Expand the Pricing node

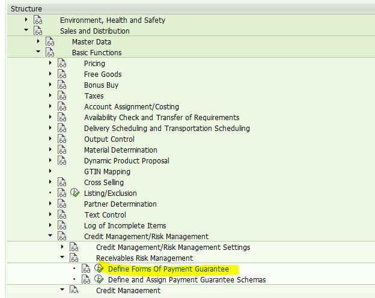[x=50, y=62]
